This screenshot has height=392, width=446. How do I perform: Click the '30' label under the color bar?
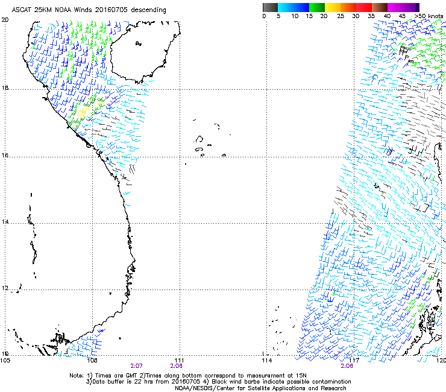pyautogui.click(x=356, y=16)
